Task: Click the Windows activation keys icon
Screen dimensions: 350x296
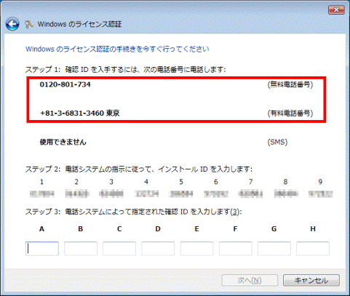Action: [x=29, y=24]
